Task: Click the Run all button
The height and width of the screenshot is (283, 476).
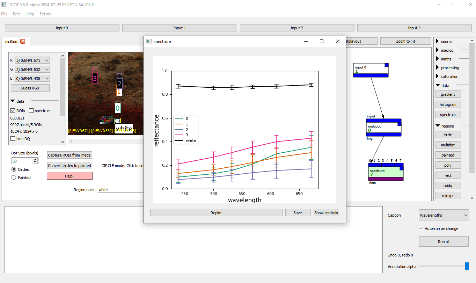Action: click(444, 242)
